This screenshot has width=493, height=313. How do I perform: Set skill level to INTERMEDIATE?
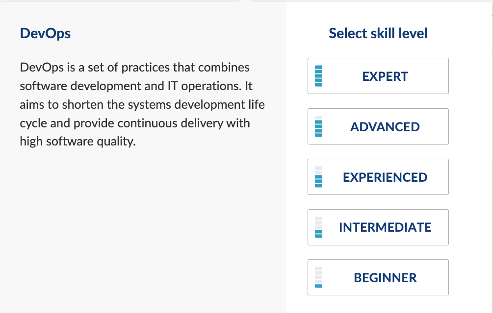click(x=378, y=227)
